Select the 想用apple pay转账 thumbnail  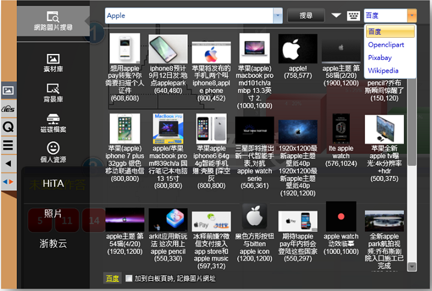pyautogui.click(x=125, y=48)
